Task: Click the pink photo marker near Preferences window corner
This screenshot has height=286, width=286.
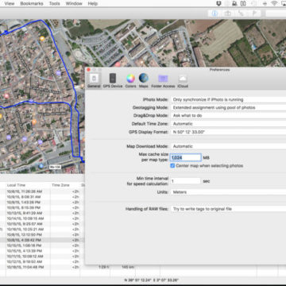Action: (x=118, y=64)
